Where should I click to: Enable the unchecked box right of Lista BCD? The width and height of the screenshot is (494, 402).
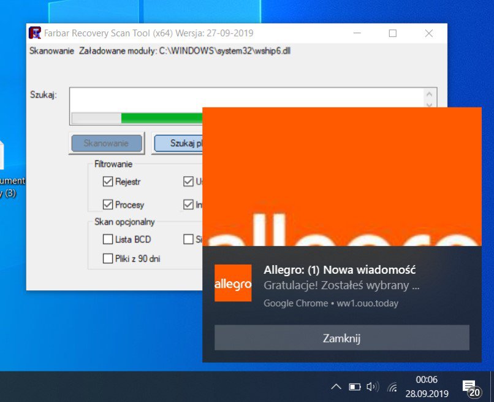point(188,239)
